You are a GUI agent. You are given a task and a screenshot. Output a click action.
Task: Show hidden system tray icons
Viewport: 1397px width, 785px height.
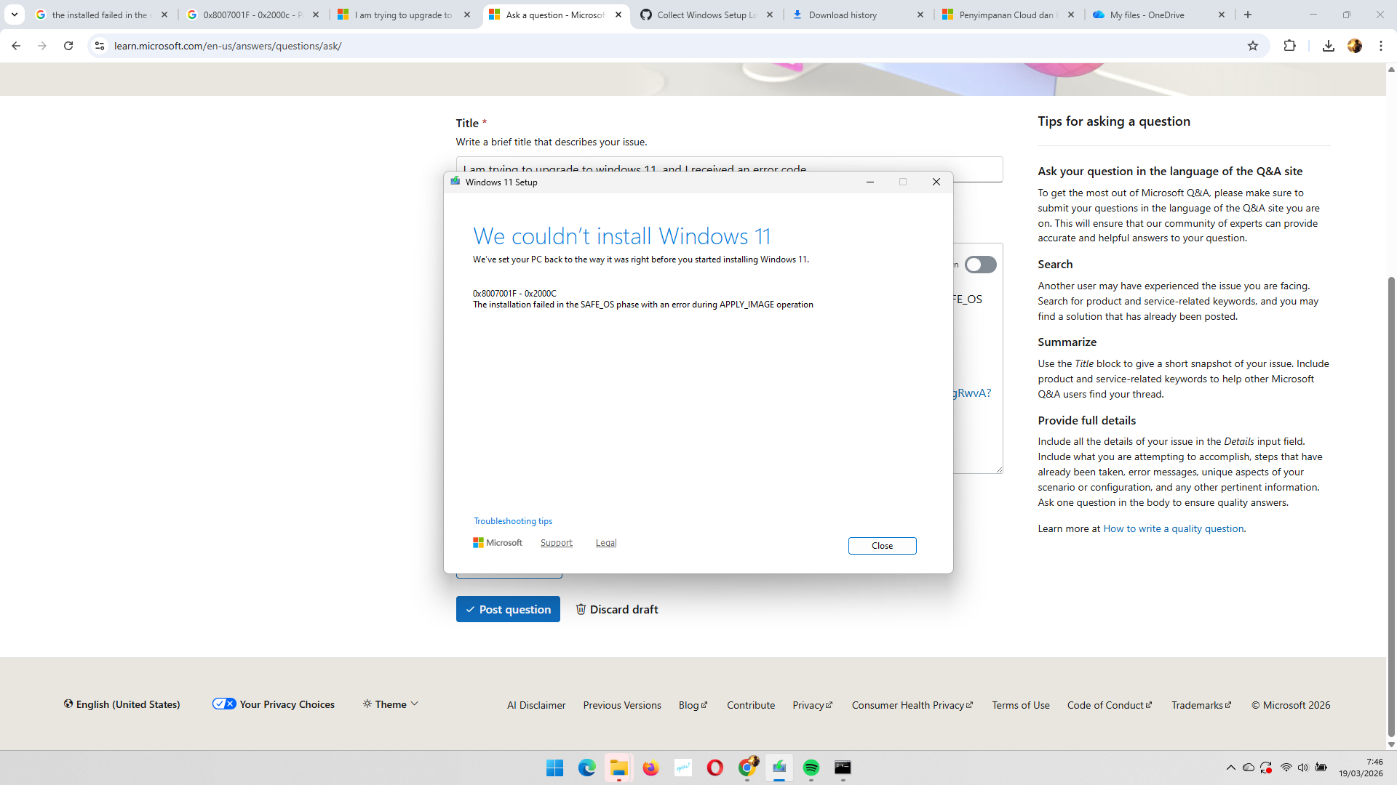click(1230, 768)
